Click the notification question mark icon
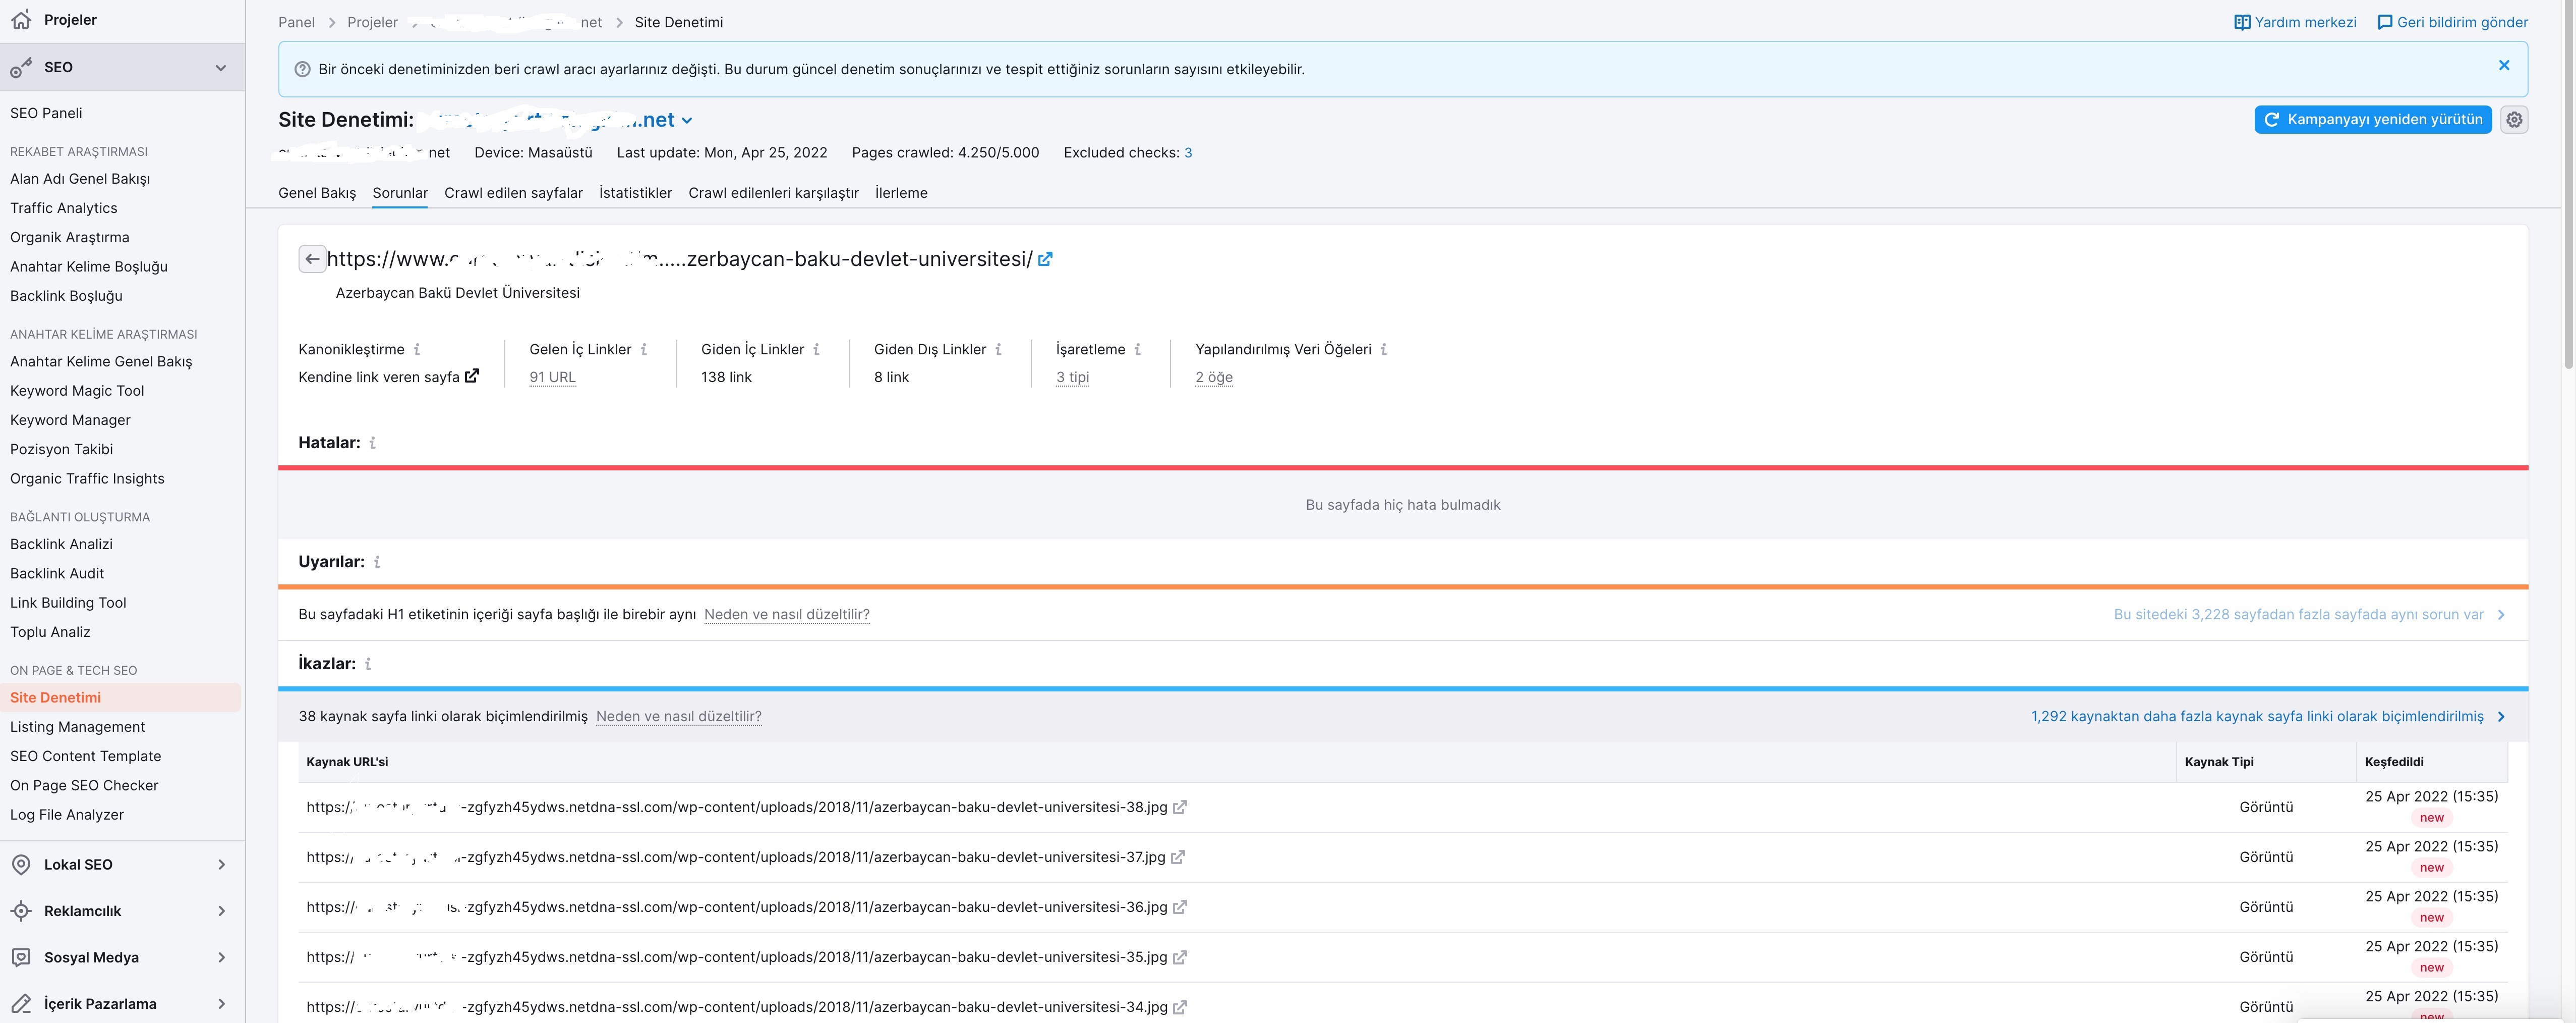Screen dimensions: 2576x1023 [302, 69]
